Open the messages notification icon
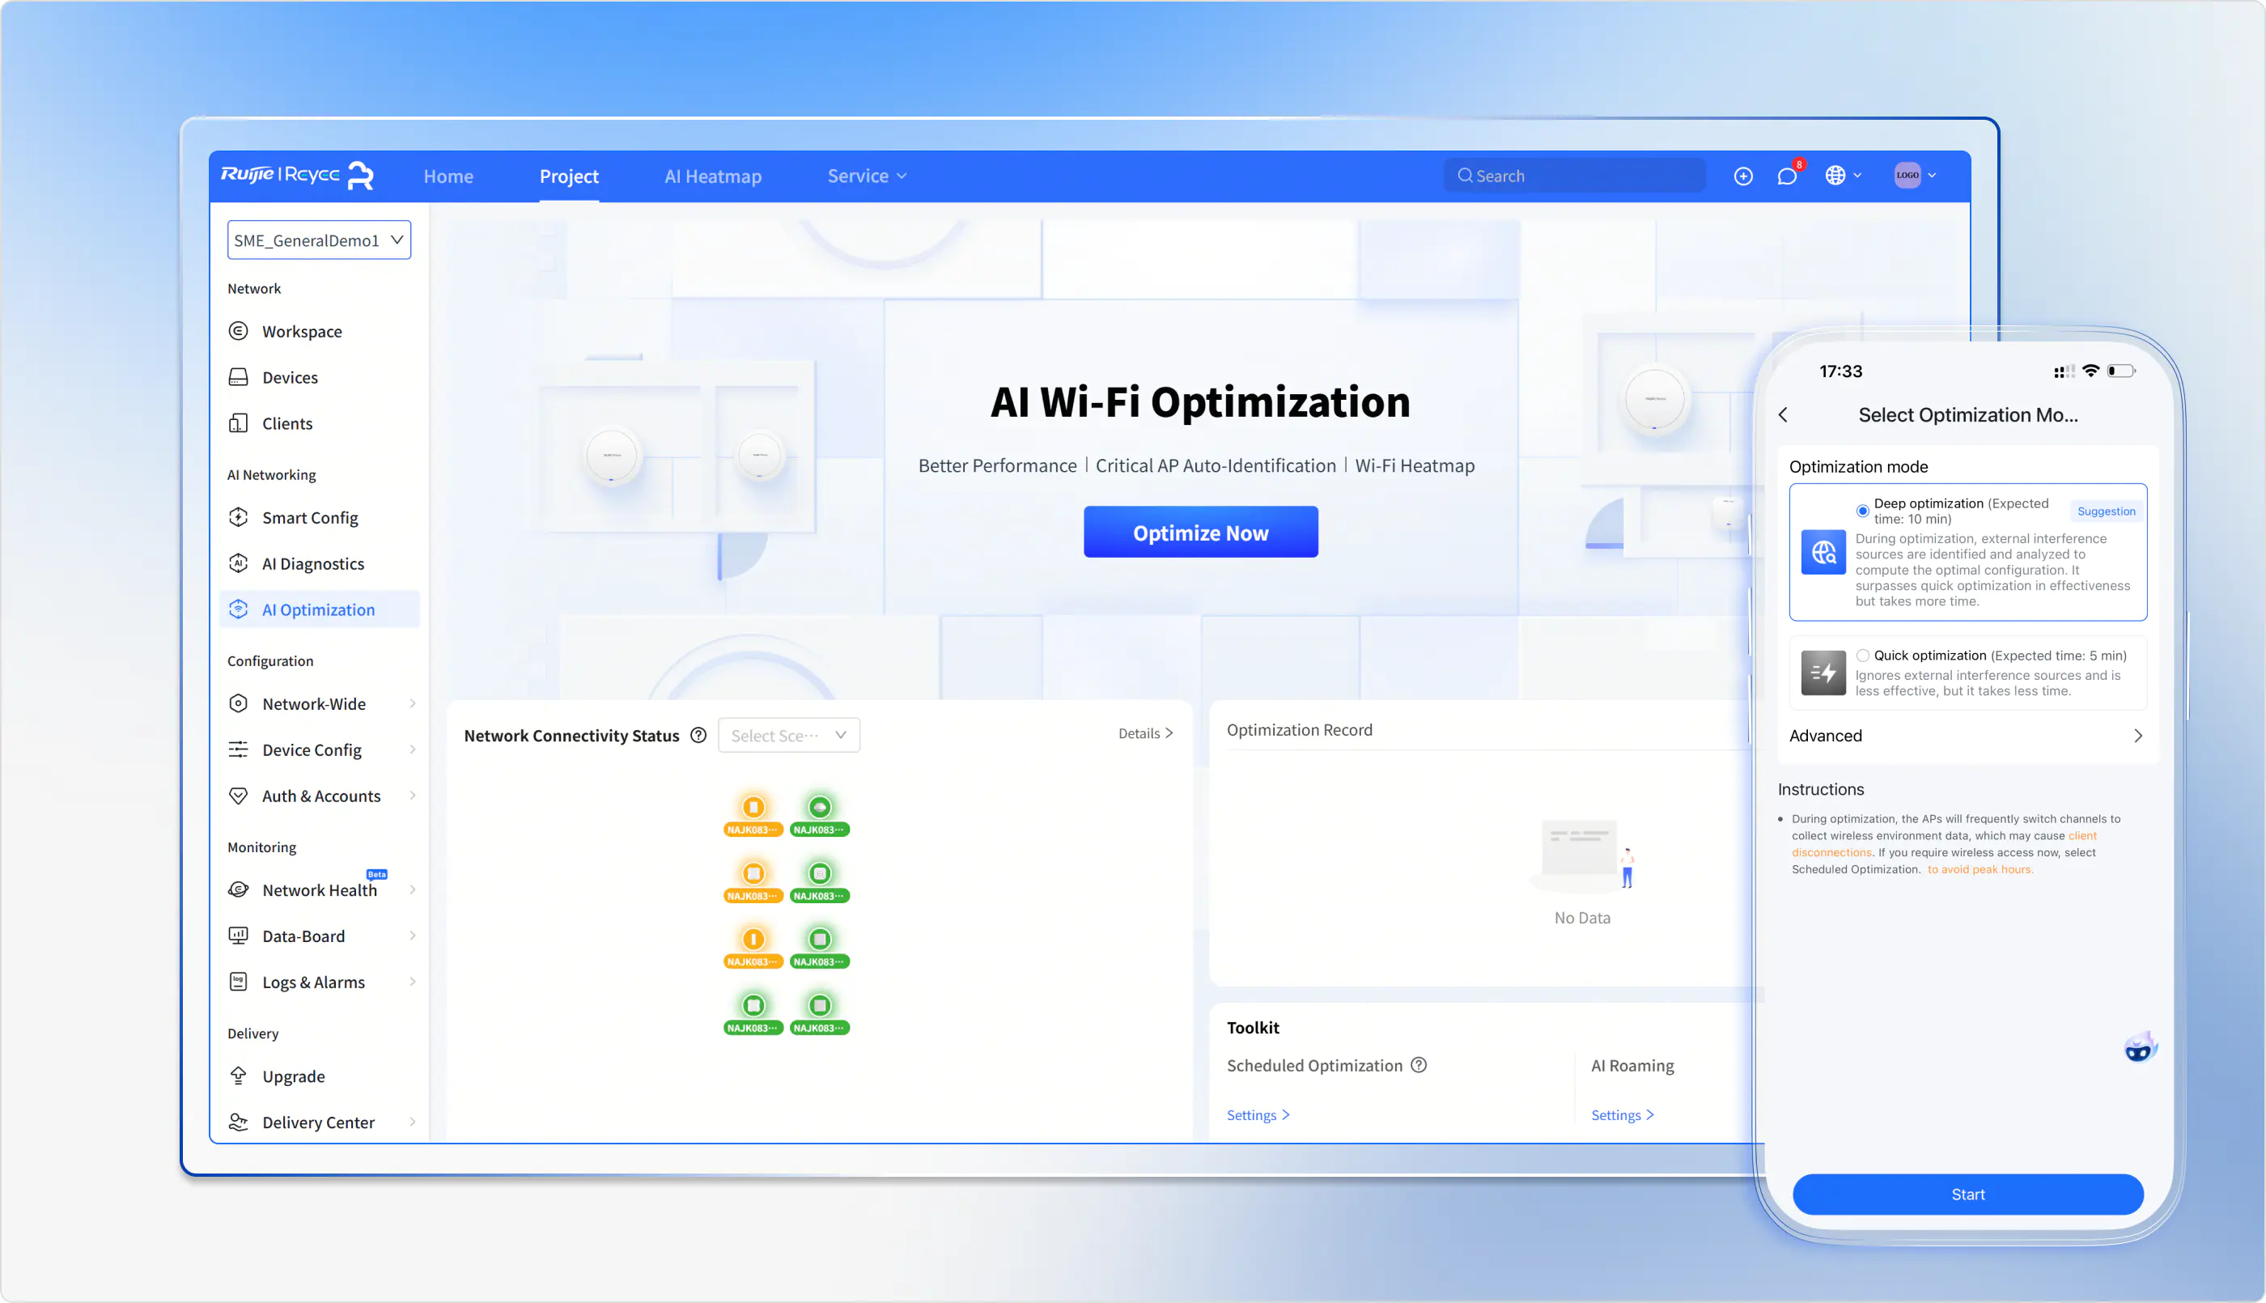 tap(1787, 176)
